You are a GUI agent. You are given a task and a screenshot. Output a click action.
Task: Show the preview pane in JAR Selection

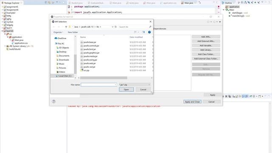143,32
